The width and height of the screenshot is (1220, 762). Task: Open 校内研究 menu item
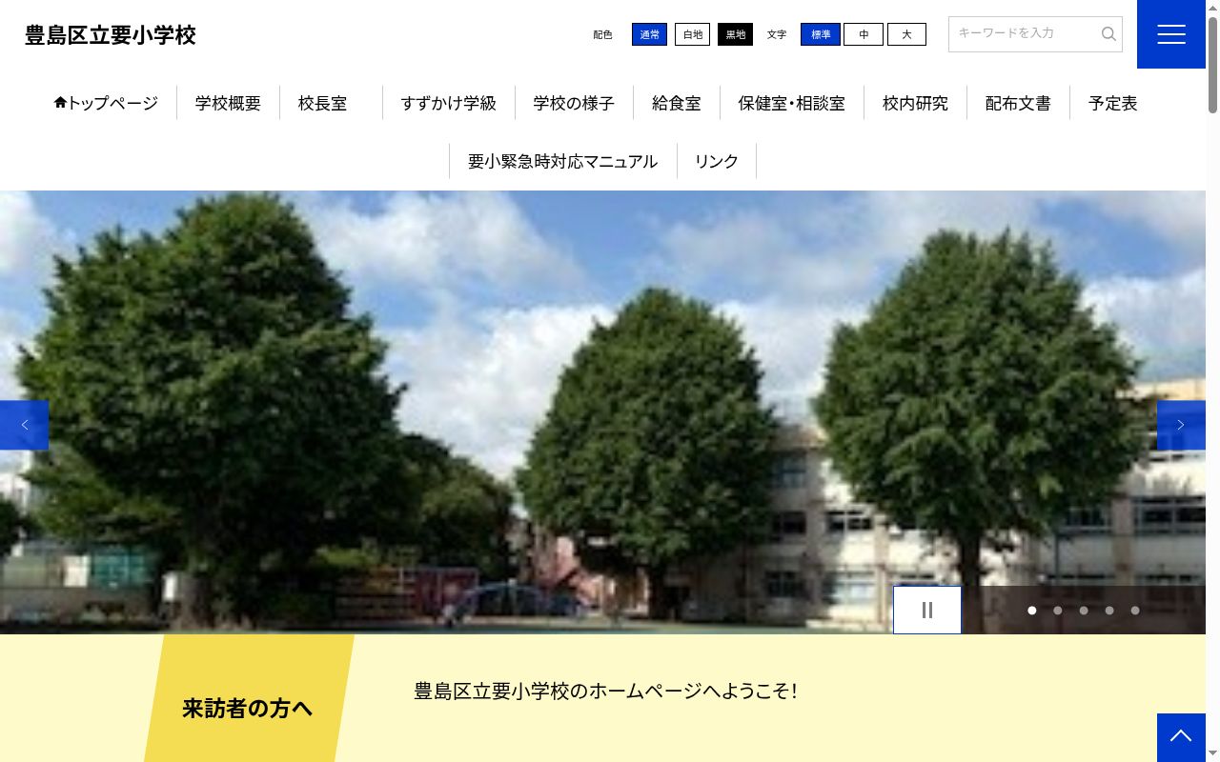[x=915, y=103]
